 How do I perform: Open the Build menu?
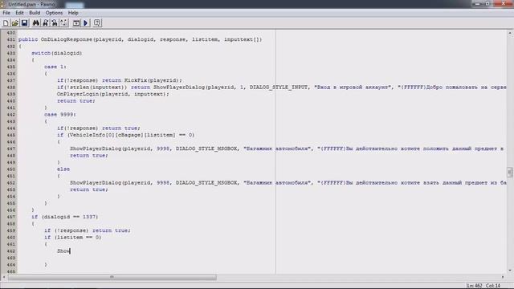35,13
